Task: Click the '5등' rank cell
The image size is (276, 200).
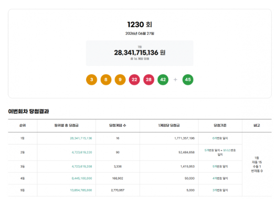Action: click(23, 190)
